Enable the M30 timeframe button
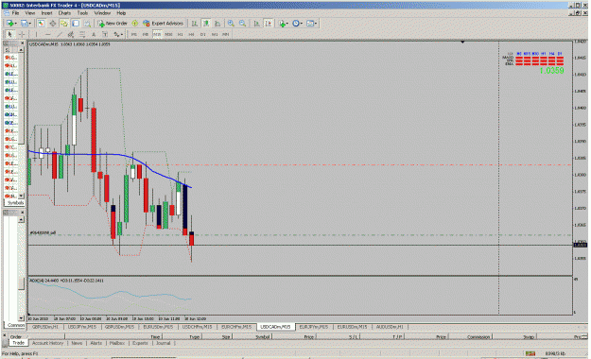Image resolution: width=591 pixels, height=359 pixels. [x=168, y=34]
